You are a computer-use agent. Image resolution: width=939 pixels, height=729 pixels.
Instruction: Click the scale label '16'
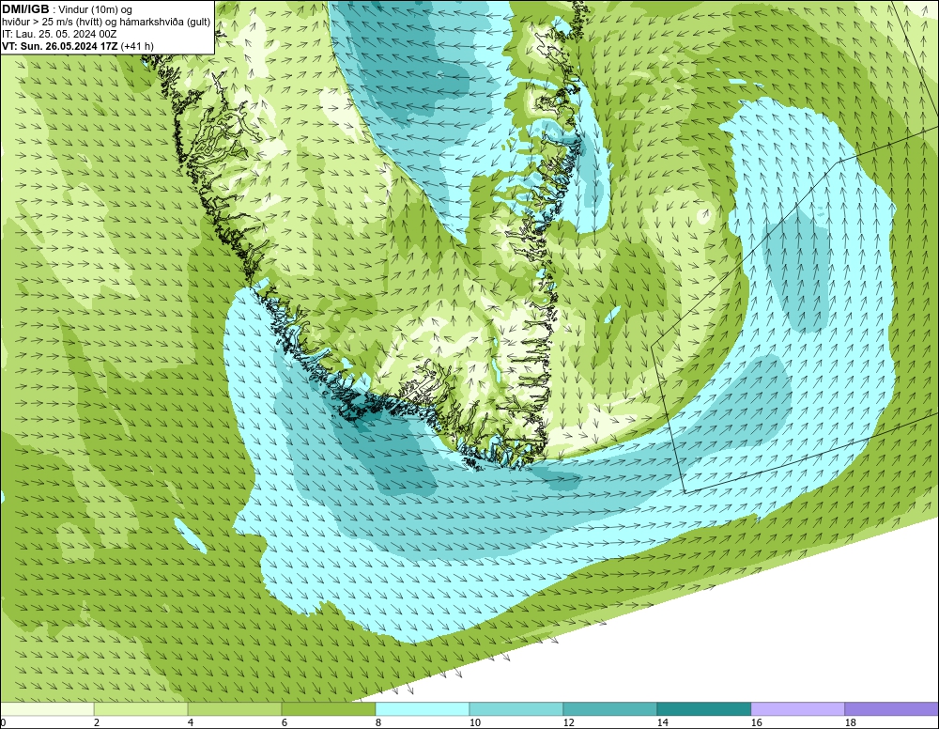click(x=756, y=722)
